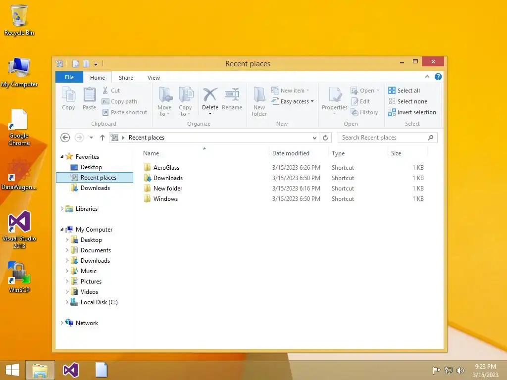Sort by the Type column header
The image size is (507, 380).
pos(357,153)
